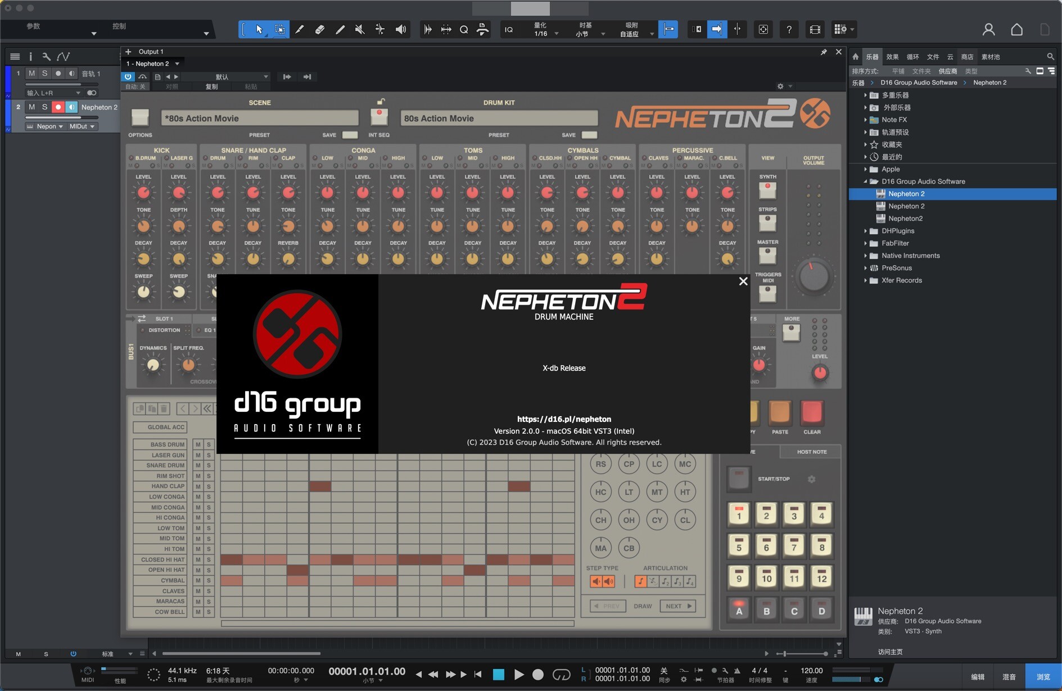
Task: Open track inspector i icon
Action: click(x=30, y=56)
